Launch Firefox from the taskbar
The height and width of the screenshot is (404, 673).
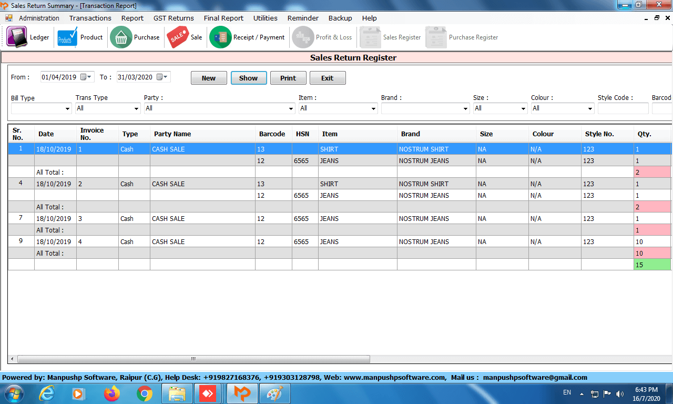[x=111, y=393]
